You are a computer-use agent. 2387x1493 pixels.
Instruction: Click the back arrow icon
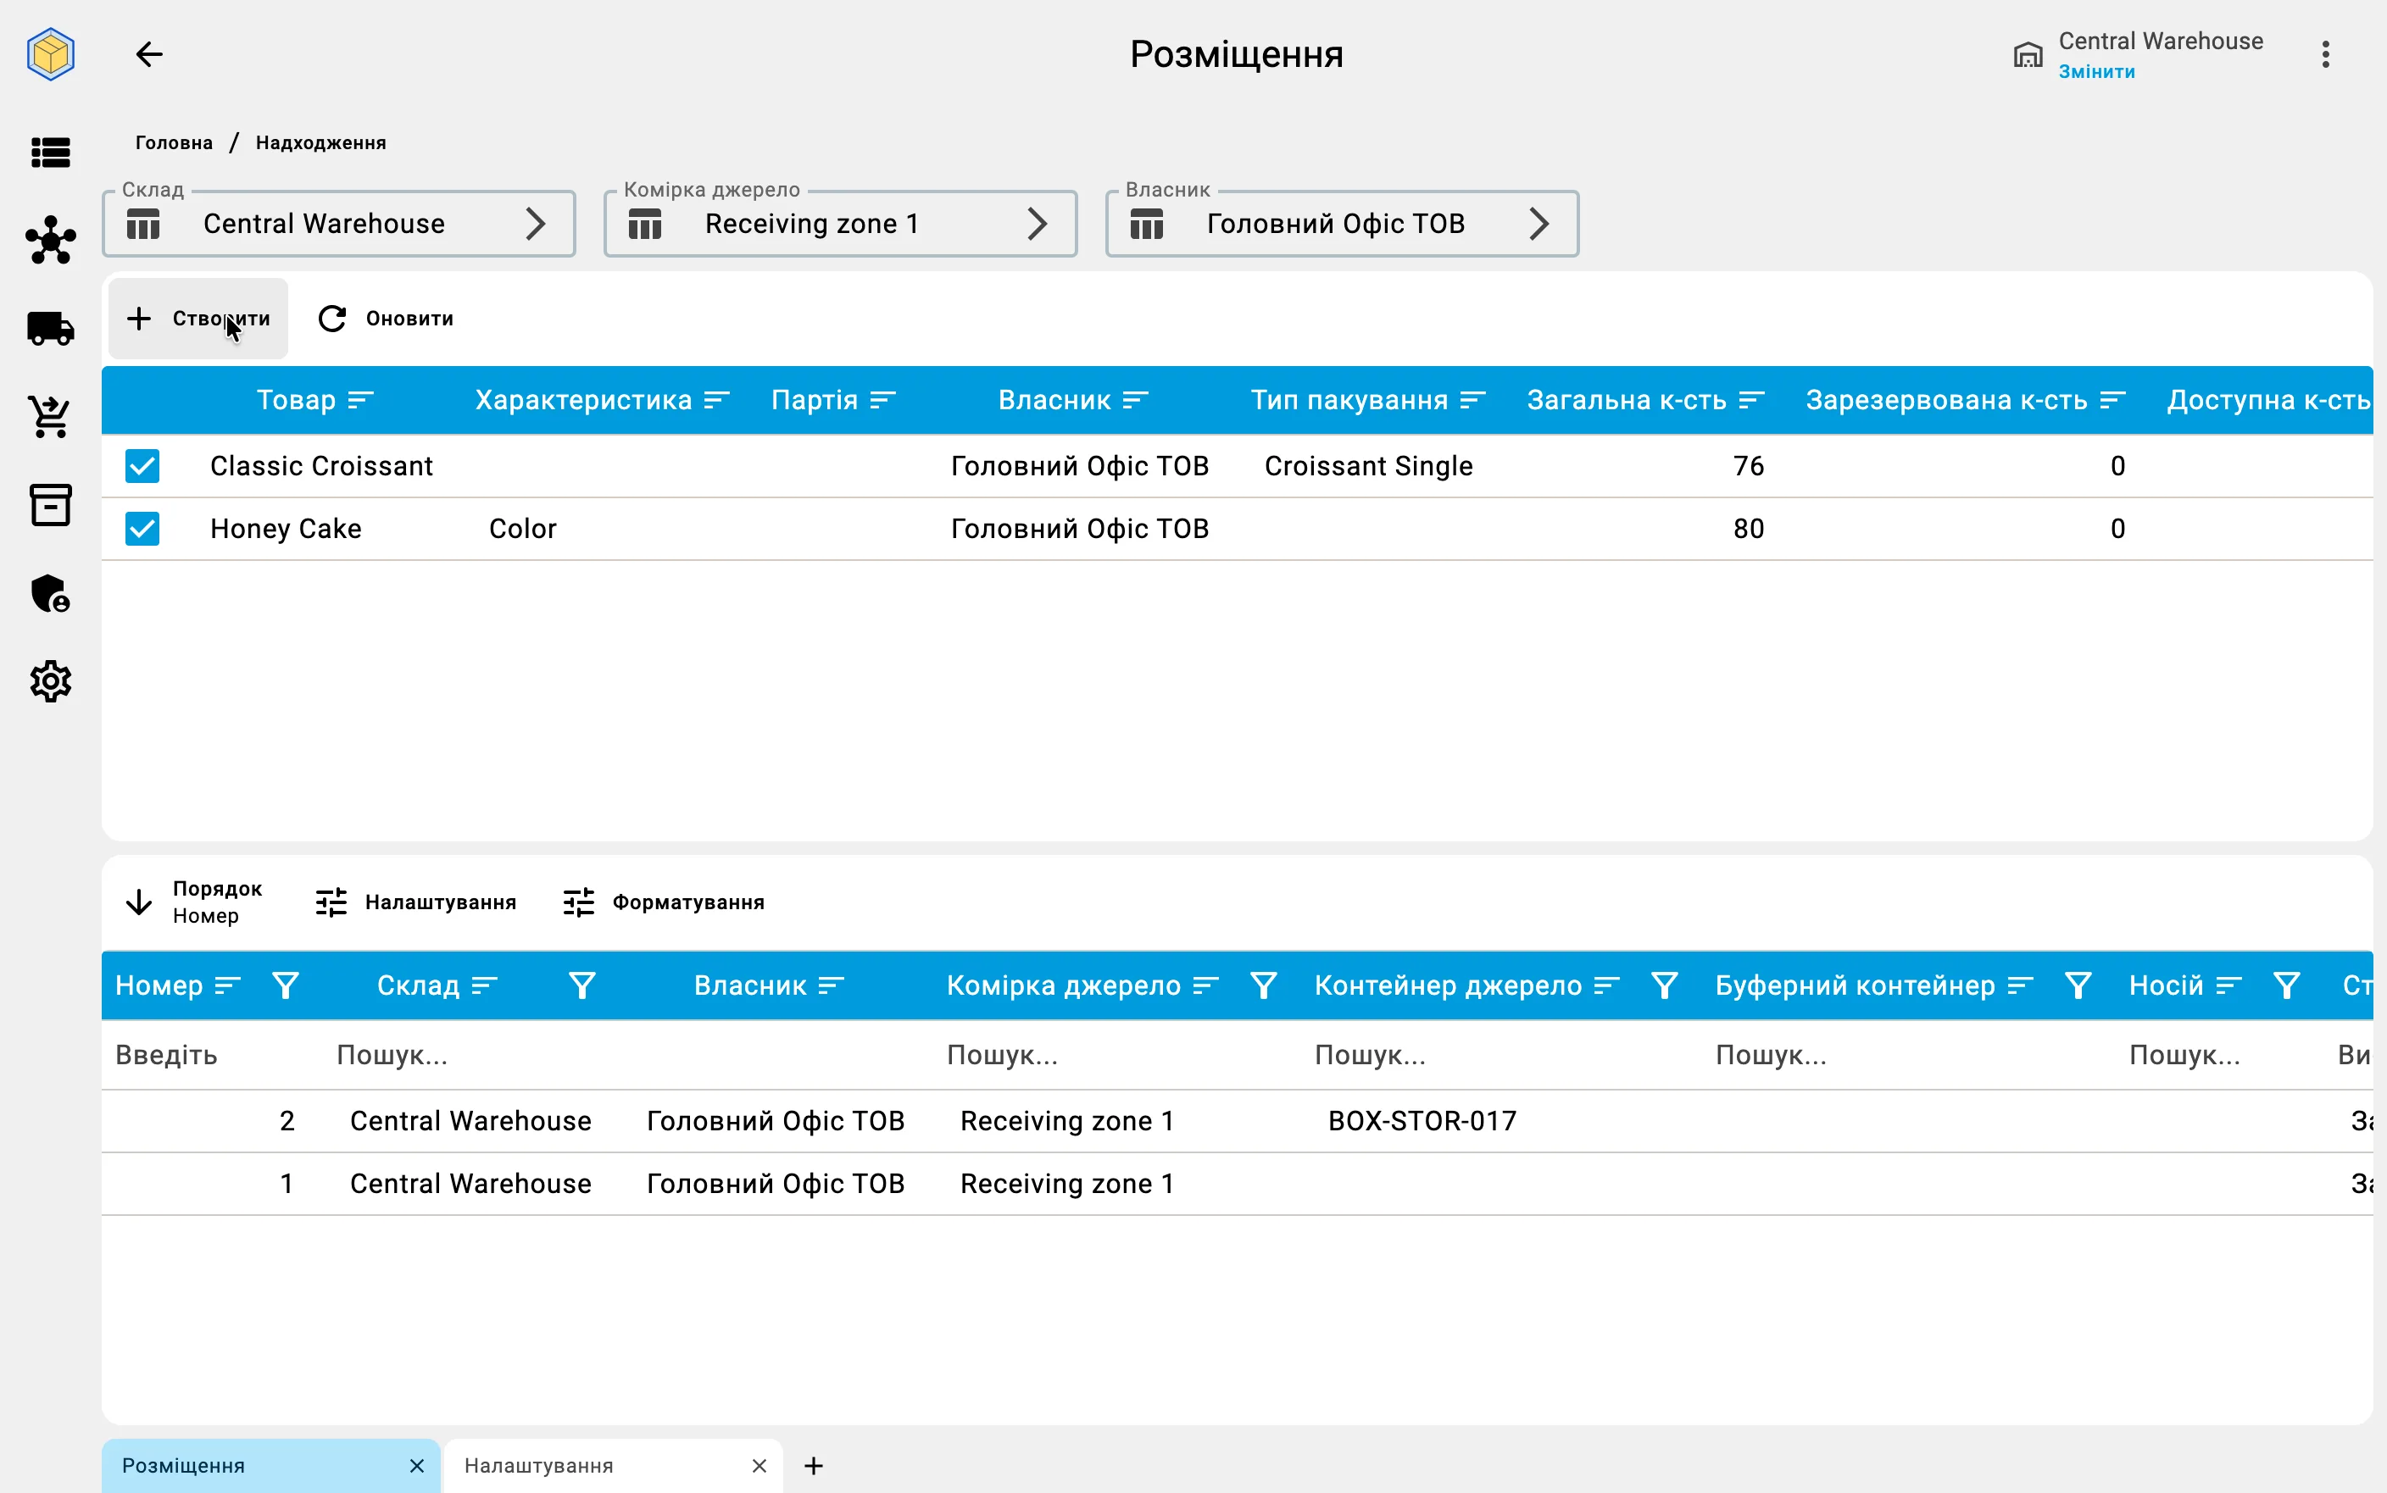coord(149,53)
